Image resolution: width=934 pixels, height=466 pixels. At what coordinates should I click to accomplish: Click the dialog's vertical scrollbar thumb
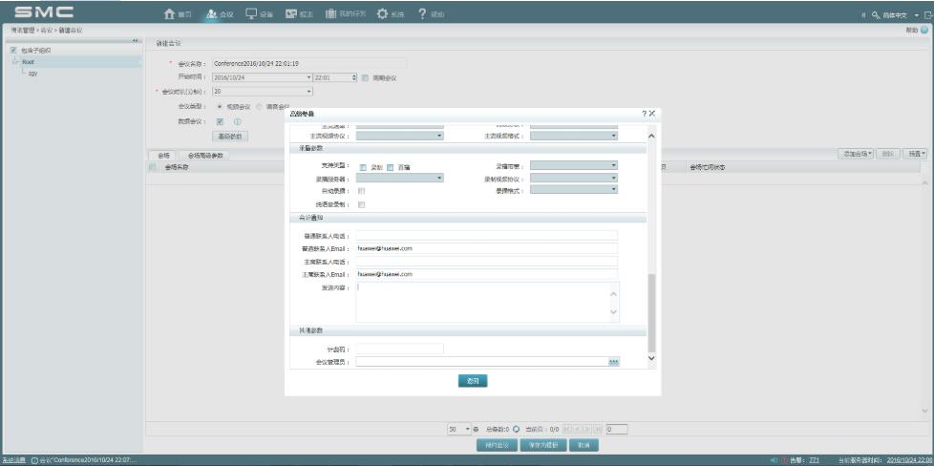(x=652, y=310)
